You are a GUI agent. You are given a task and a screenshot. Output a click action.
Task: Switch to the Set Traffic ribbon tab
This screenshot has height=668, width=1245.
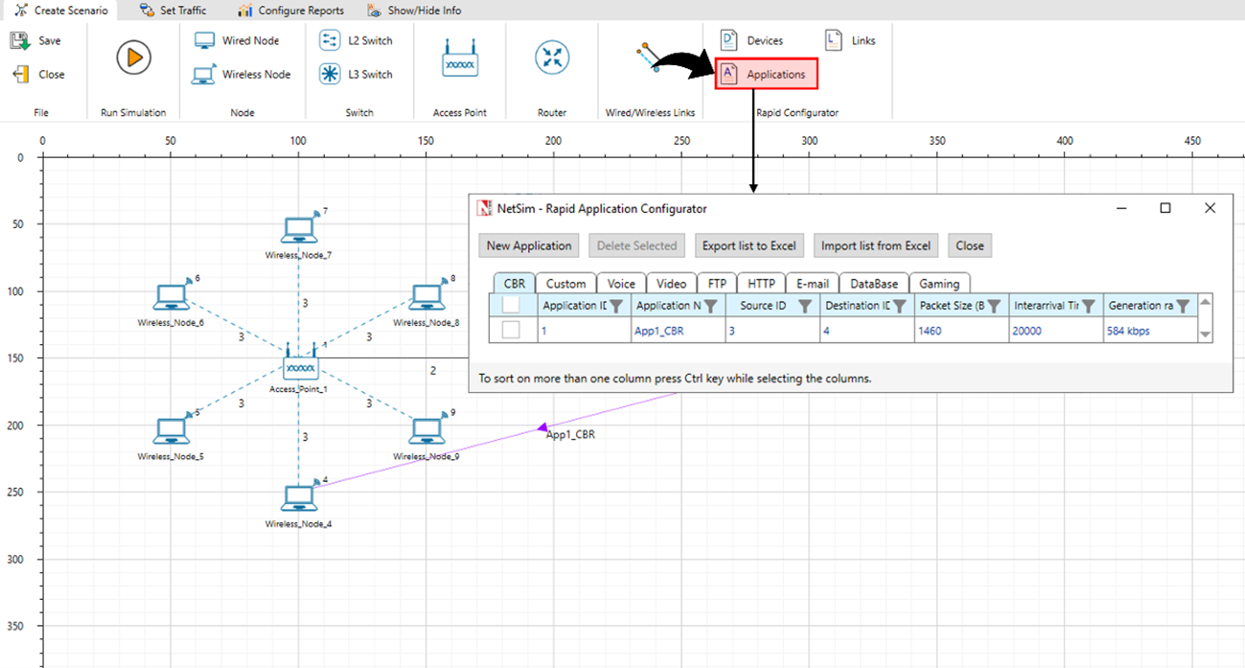pos(173,11)
